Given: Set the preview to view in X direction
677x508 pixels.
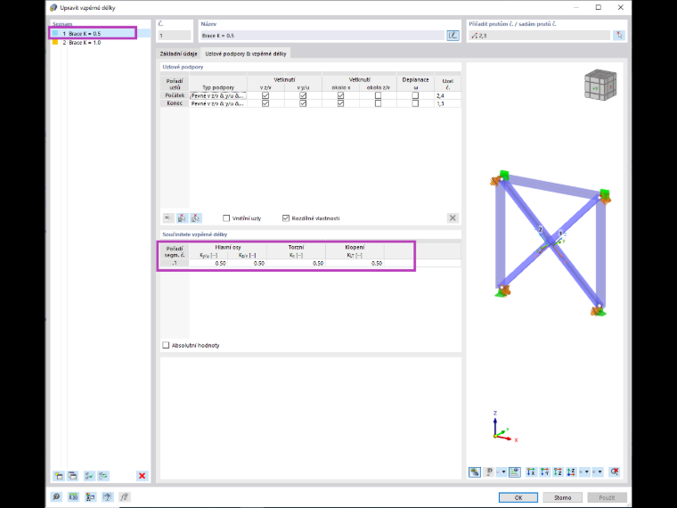Looking at the screenshot, I should (531, 471).
